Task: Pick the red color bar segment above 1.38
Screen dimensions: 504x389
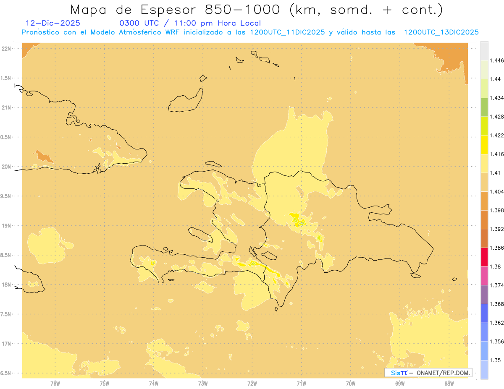Action: 484,257
